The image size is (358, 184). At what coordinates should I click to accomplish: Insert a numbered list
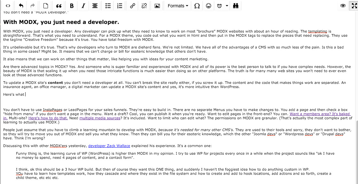point(120,6)
